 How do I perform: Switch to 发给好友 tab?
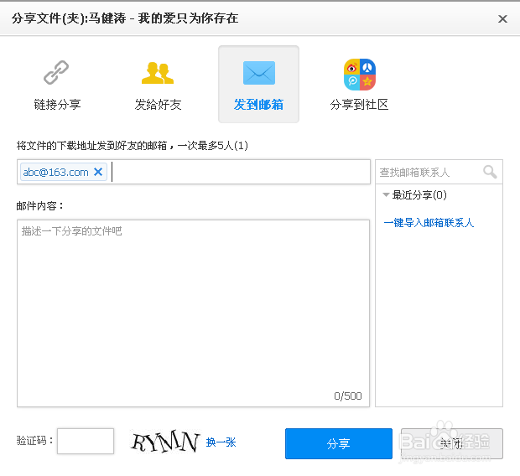point(158,84)
